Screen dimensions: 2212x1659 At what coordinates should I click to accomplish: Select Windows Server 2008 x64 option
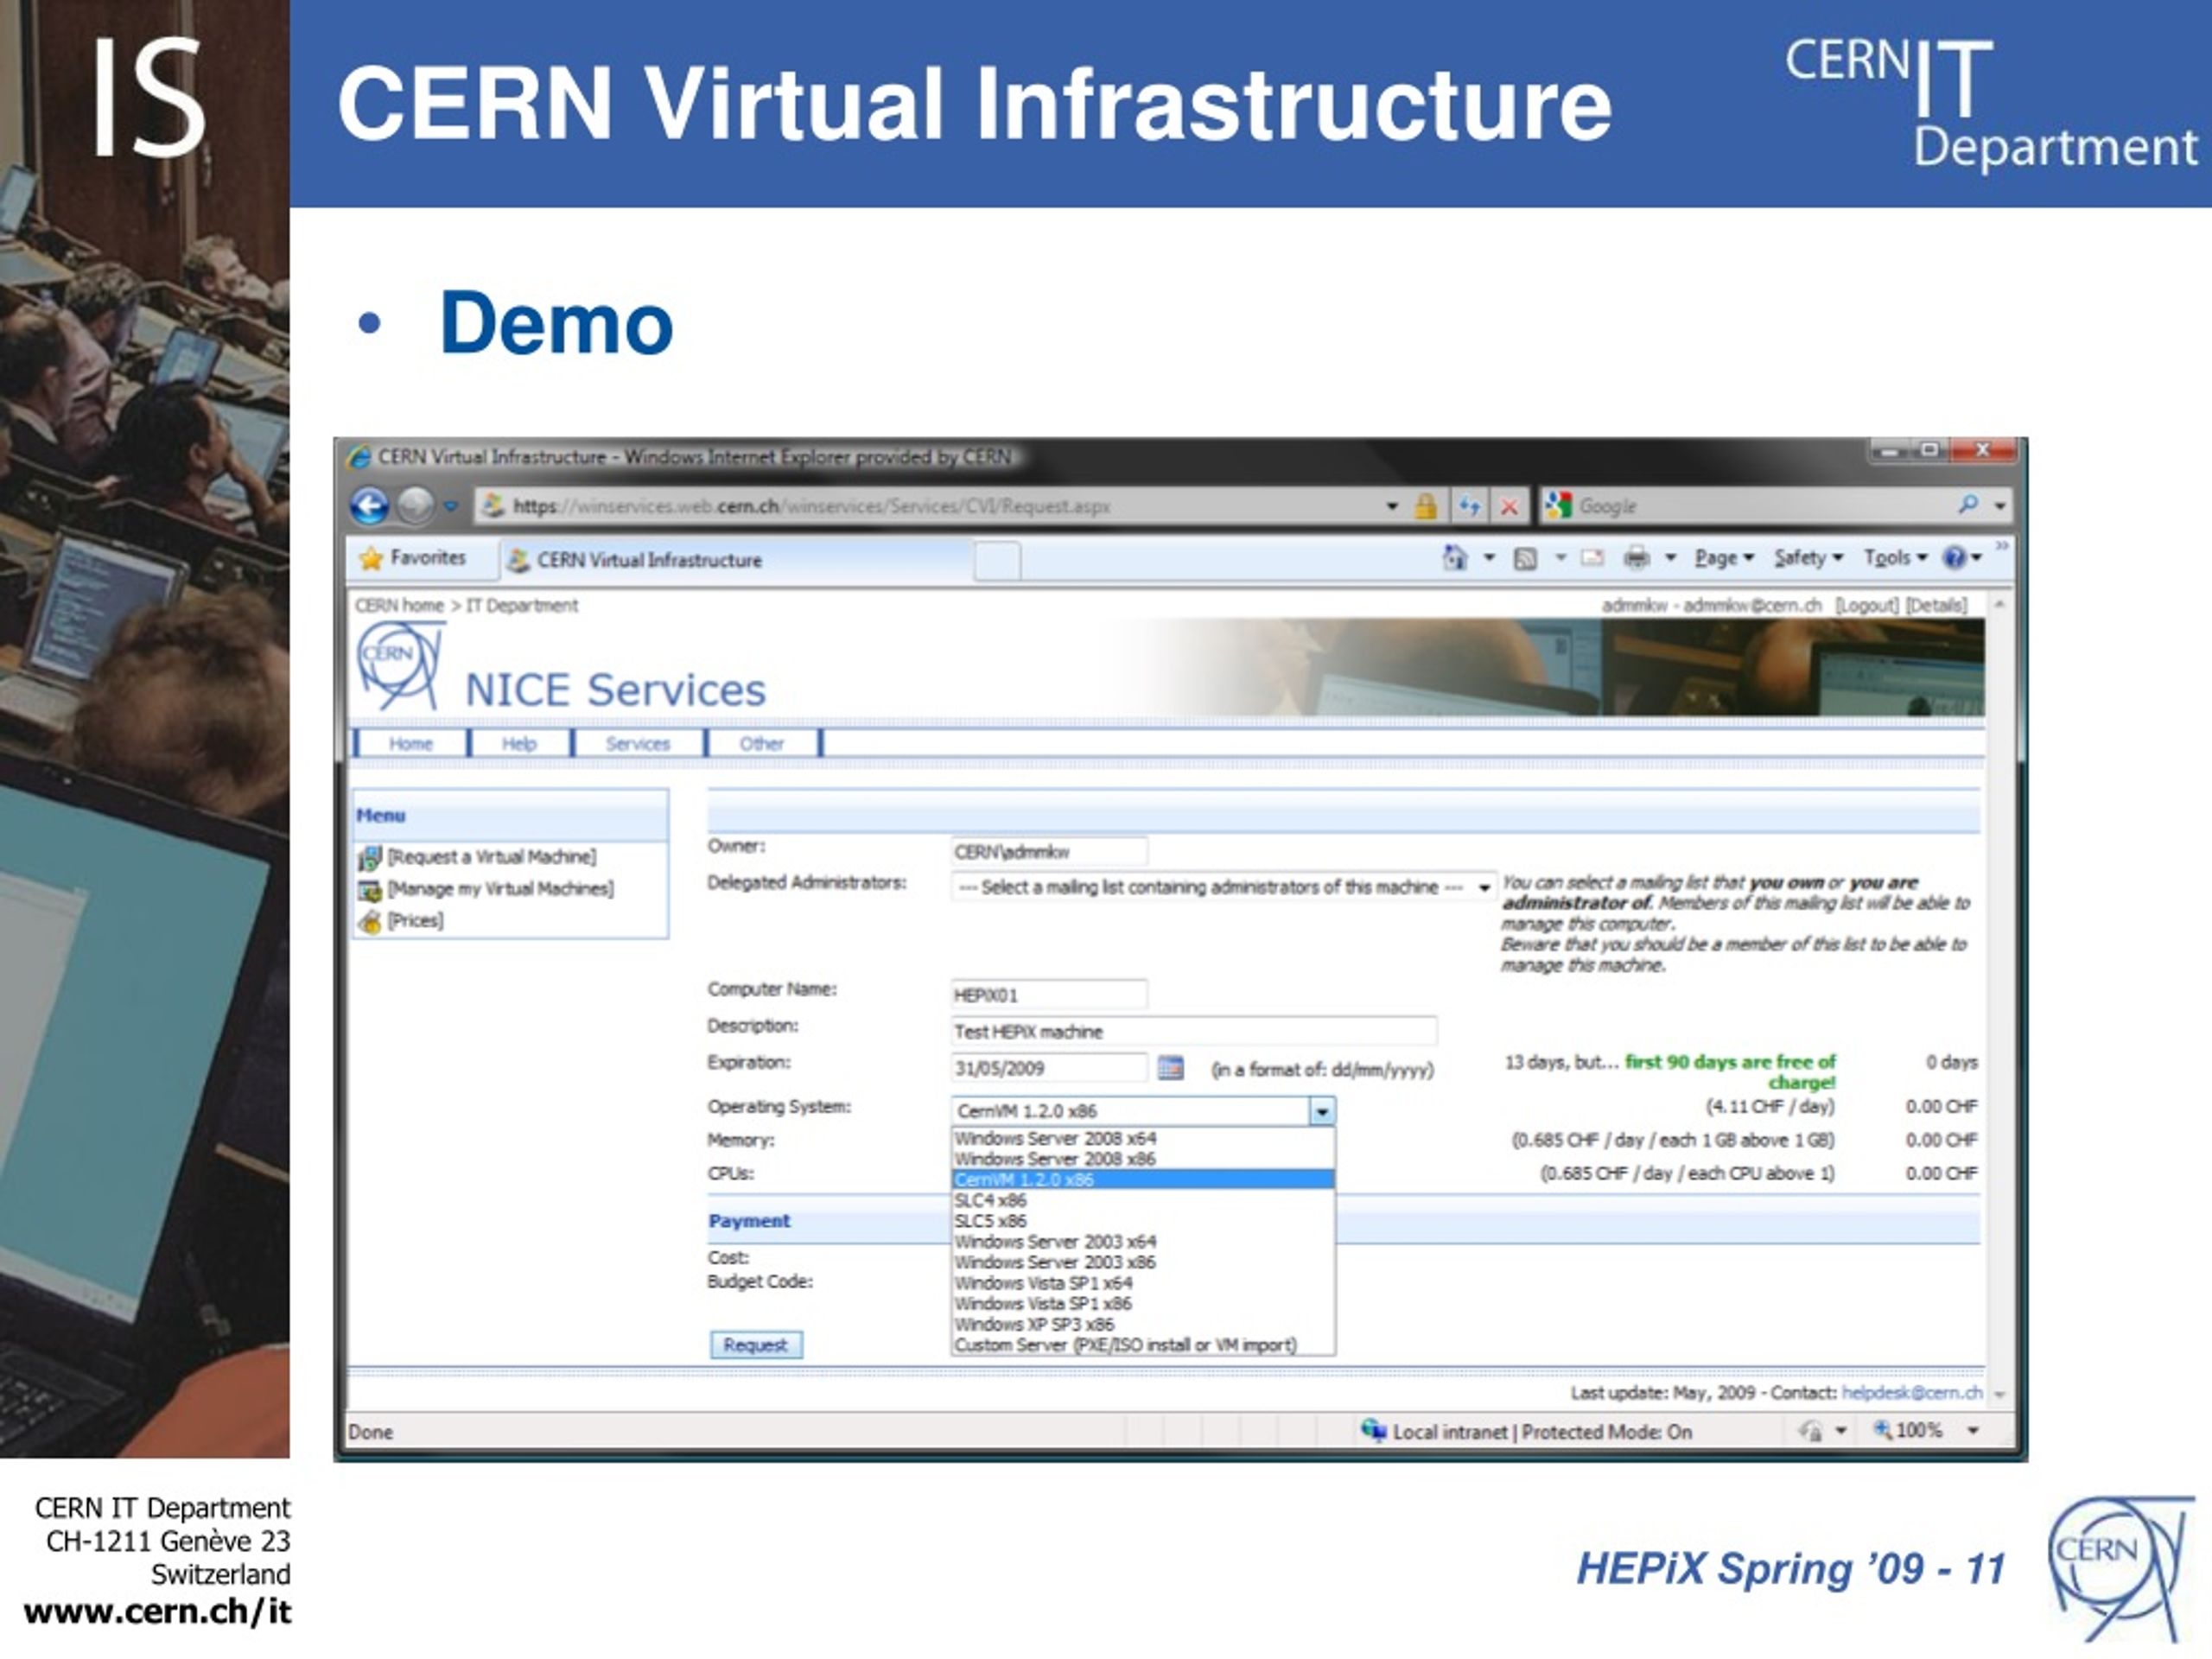tap(1142, 1138)
